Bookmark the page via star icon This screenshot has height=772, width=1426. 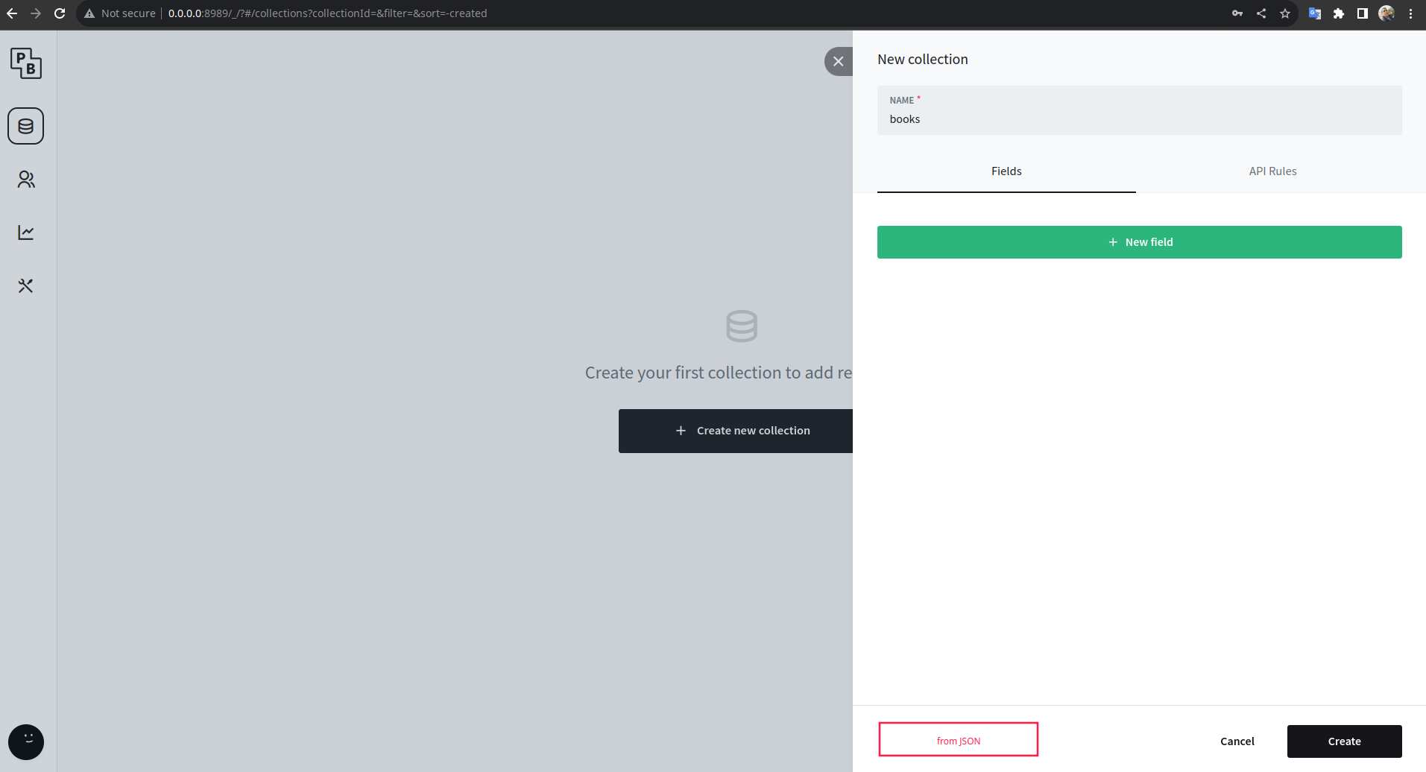tap(1284, 13)
